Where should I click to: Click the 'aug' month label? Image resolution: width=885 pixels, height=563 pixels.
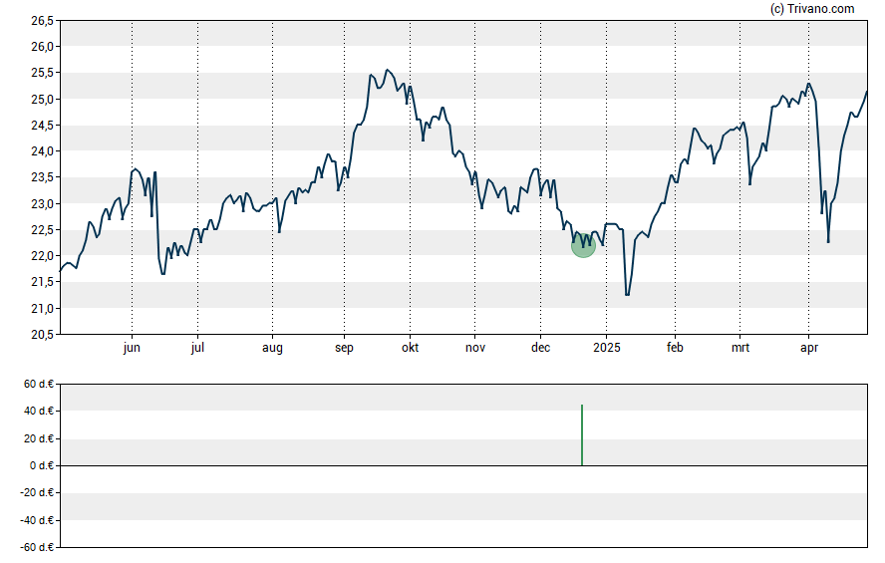[x=272, y=348]
